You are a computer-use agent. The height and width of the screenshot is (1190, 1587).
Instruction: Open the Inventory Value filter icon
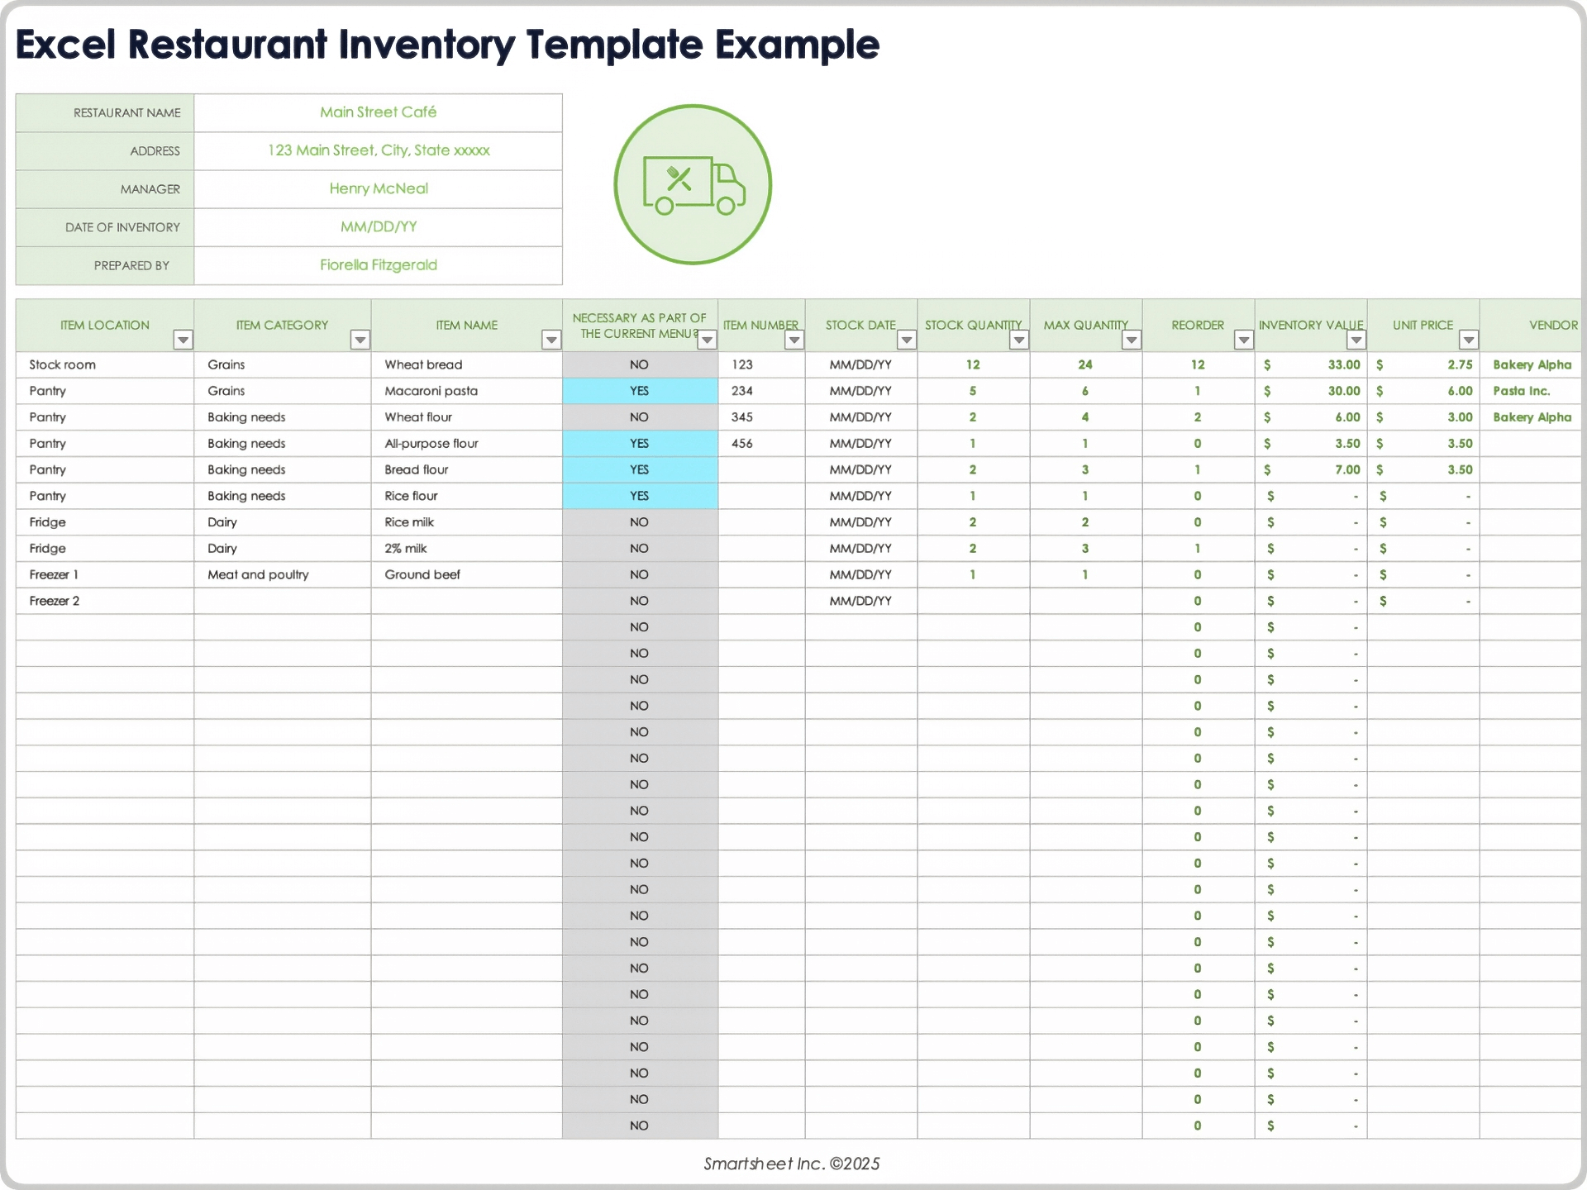1356,340
